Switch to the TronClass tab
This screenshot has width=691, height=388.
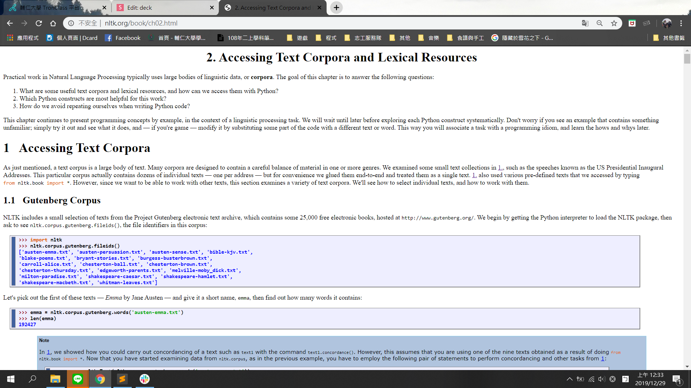pos(50,8)
